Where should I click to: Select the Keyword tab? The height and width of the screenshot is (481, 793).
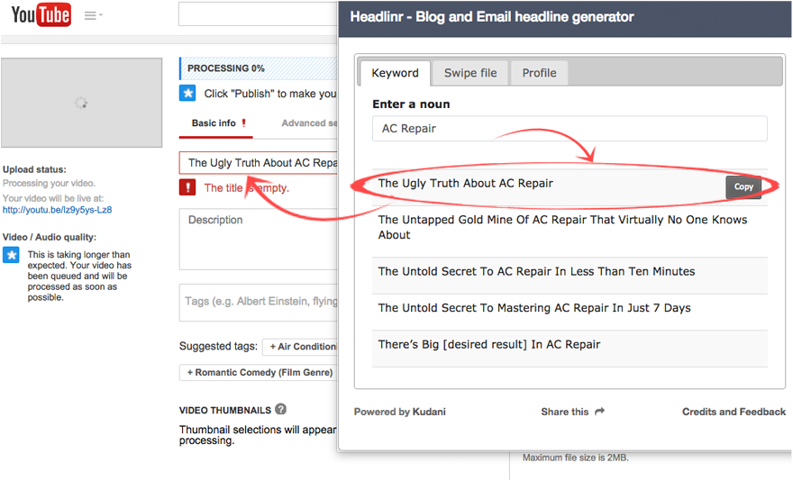395,73
